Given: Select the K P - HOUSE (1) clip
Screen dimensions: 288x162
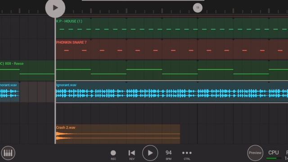Looking at the screenshot, I should pos(172,28).
